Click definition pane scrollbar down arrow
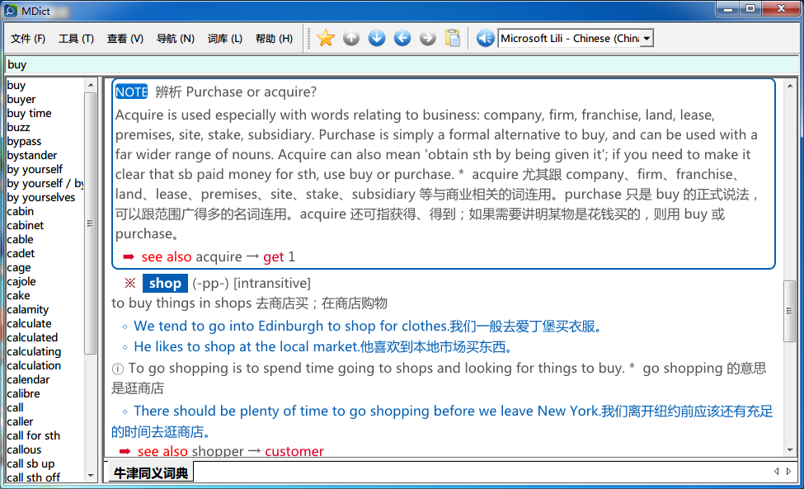 (790, 450)
